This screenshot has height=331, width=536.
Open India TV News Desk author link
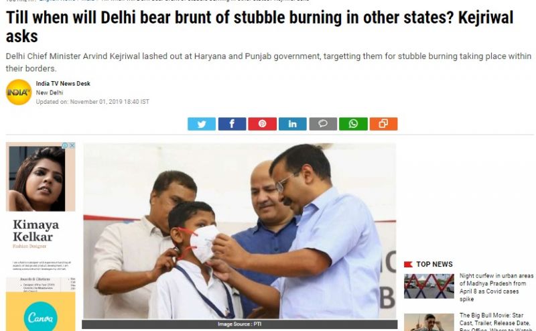[63, 84]
